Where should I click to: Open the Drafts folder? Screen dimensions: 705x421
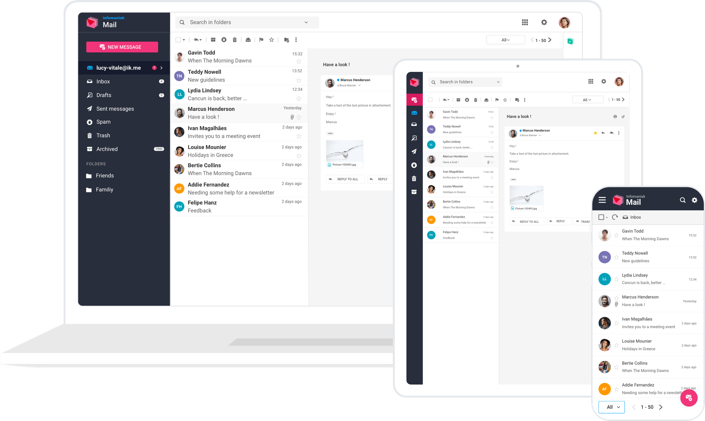(104, 95)
